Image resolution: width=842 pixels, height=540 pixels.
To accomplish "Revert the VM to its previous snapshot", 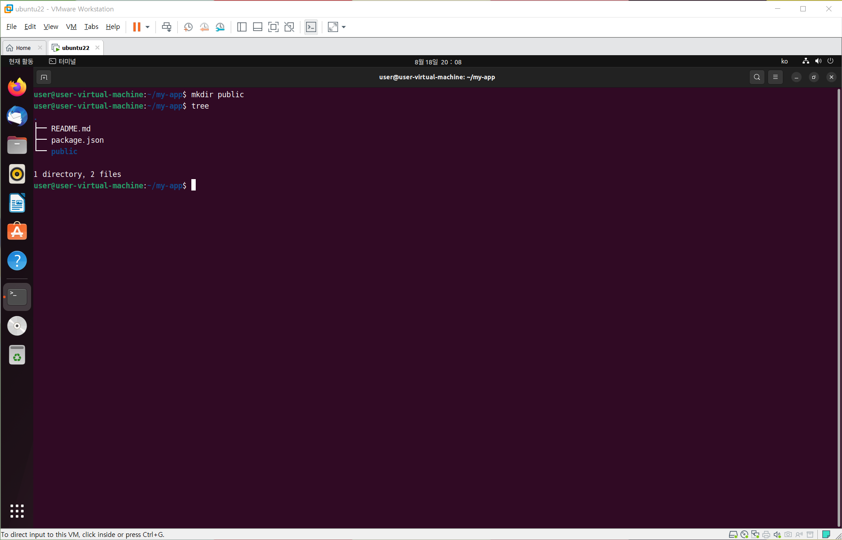I will [204, 27].
